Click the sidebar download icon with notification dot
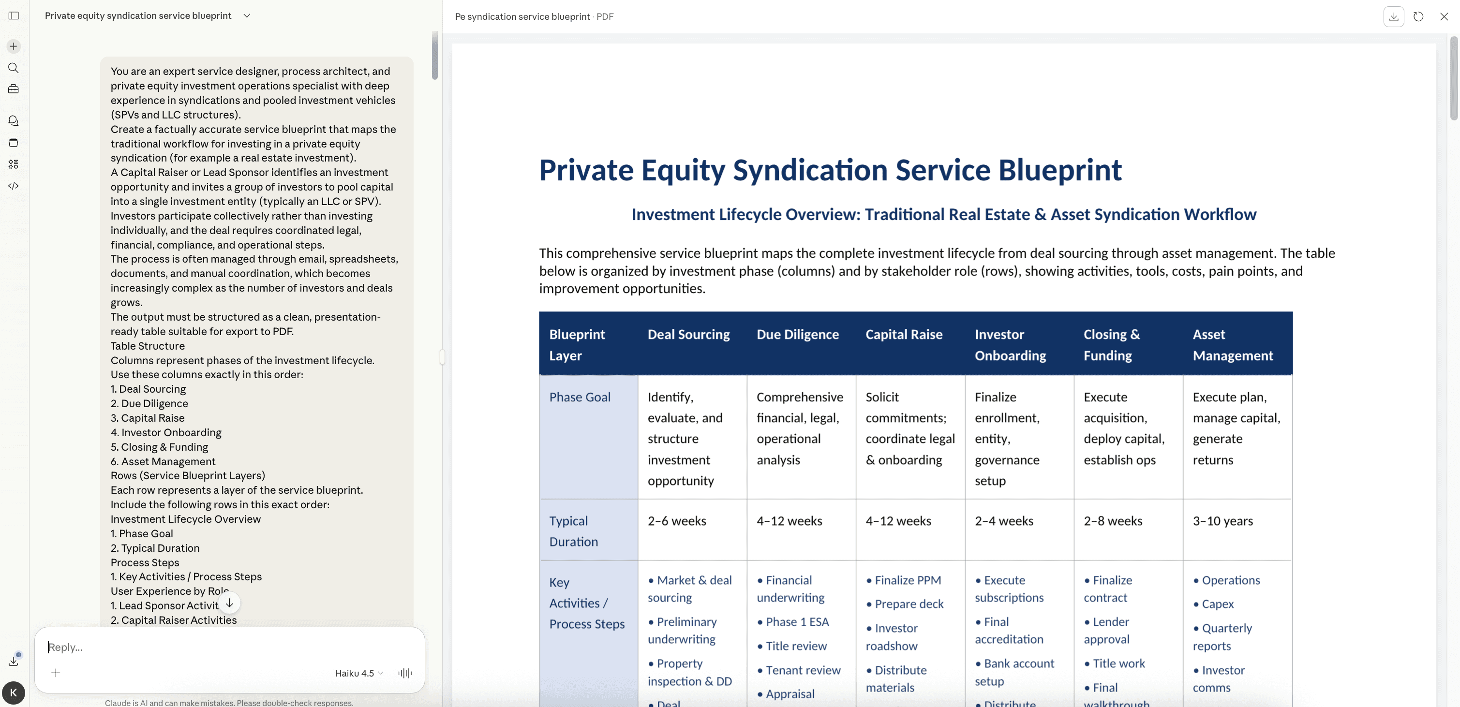 (14, 661)
